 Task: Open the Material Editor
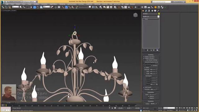coord(115,7)
